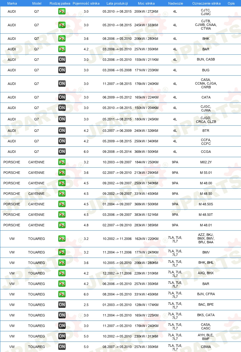Click the Moc silnika column header

[x=146, y=3]
